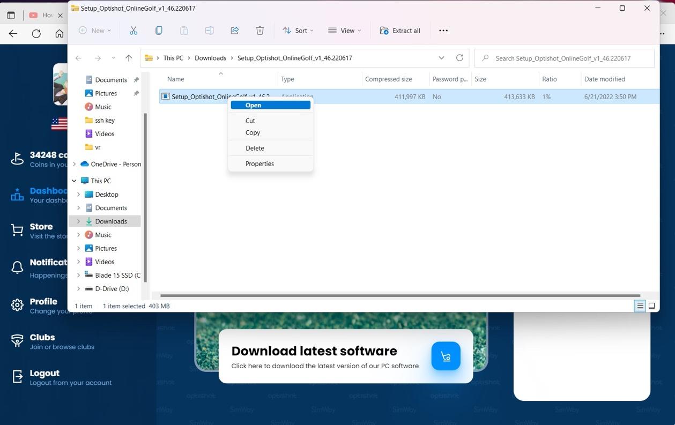Open recent locations dropdown arrow
The width and height of the screenshot is (675, 425).
(x=113, y=58)
